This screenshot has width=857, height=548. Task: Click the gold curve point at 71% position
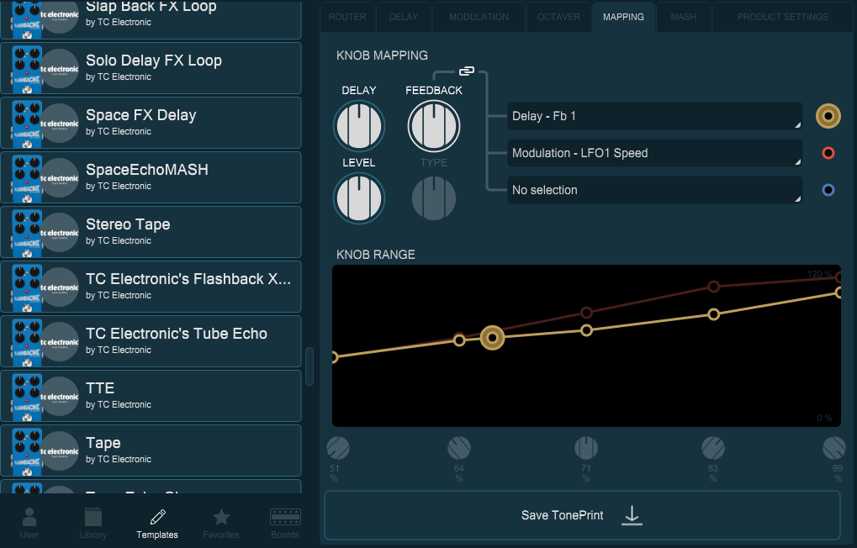pyautogui.click(x=586, y=330)
